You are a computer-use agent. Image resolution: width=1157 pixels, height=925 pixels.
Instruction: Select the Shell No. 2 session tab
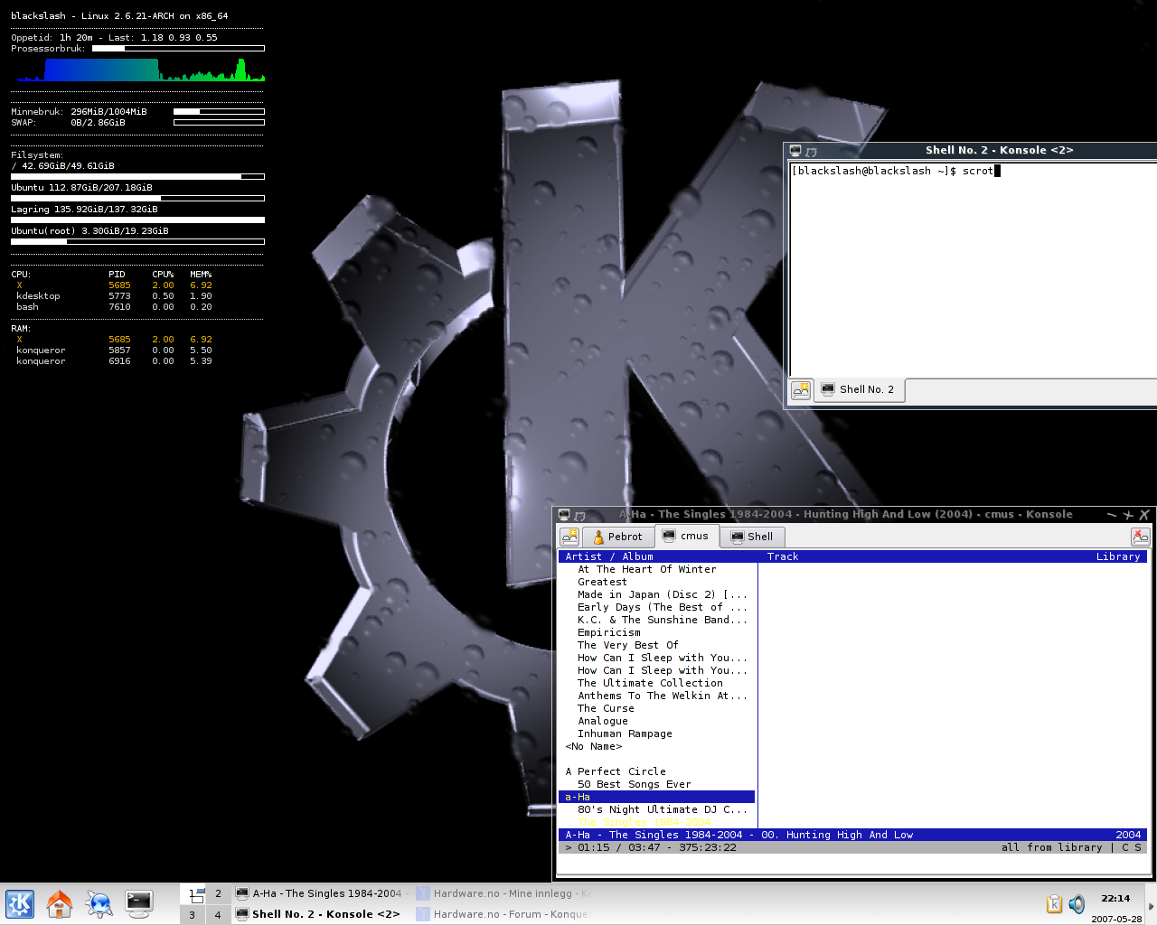coord(859,389)
